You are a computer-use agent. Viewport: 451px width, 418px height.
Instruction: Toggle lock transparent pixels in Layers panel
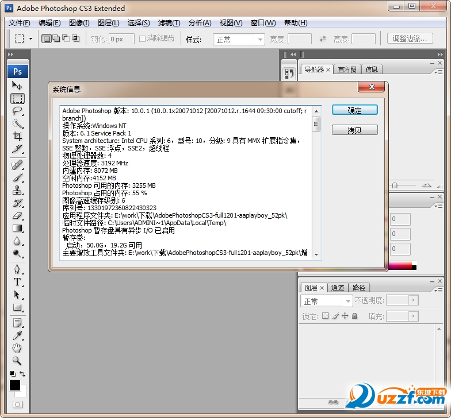(x=326, y=316)
